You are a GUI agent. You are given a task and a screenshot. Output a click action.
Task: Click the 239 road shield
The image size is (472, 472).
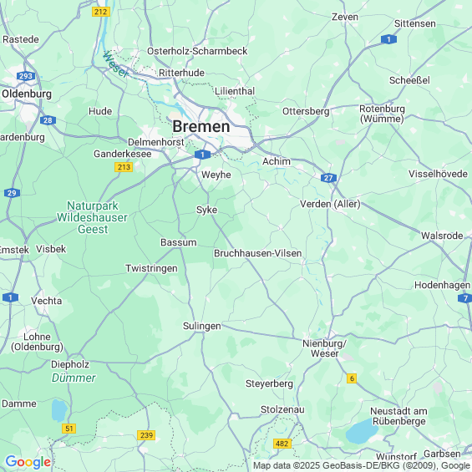coord(146,435)
